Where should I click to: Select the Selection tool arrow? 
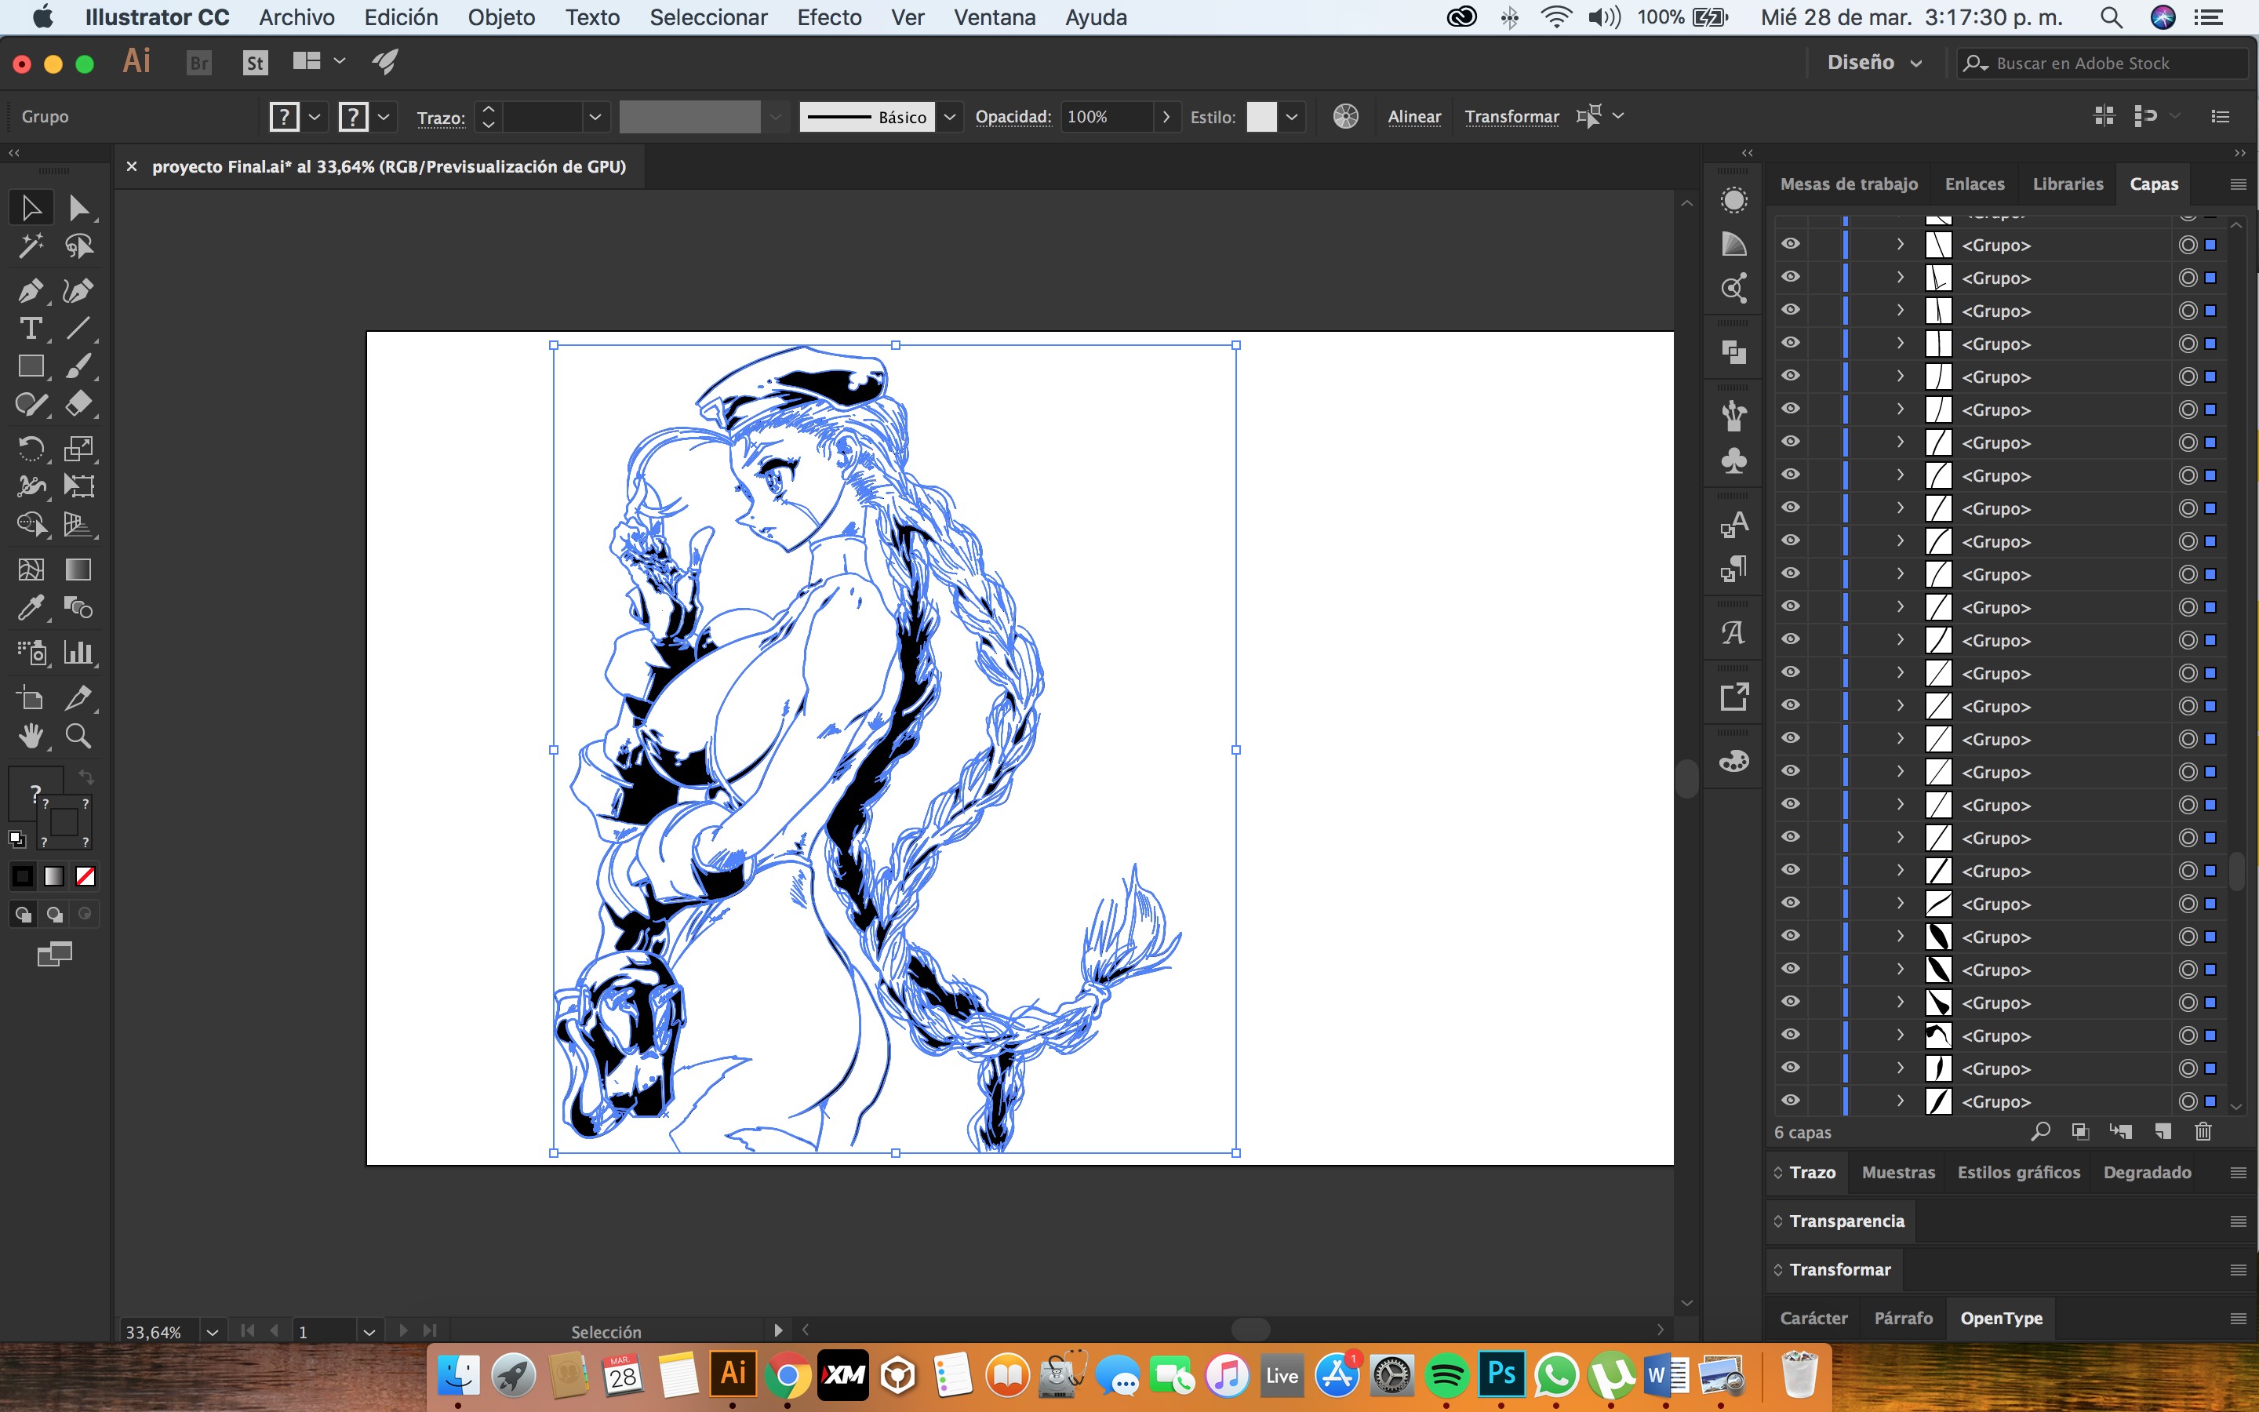point(30,207)
